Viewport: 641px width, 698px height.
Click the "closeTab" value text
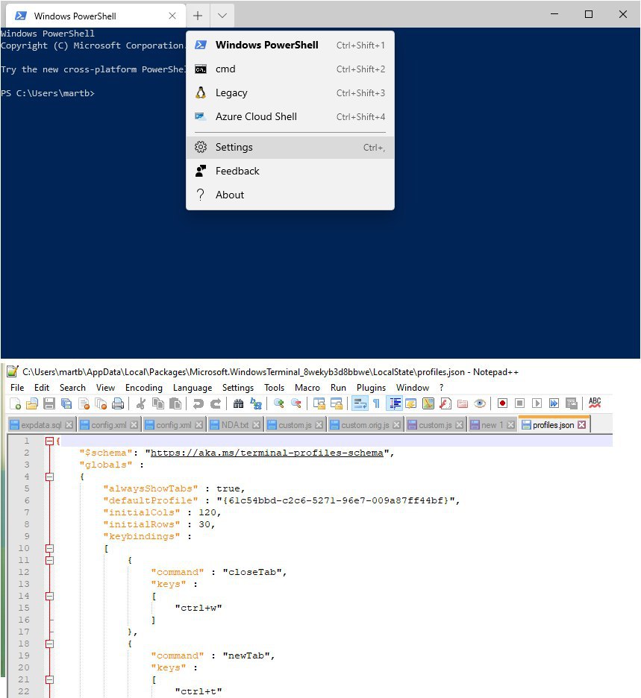(x=252, y=572)
